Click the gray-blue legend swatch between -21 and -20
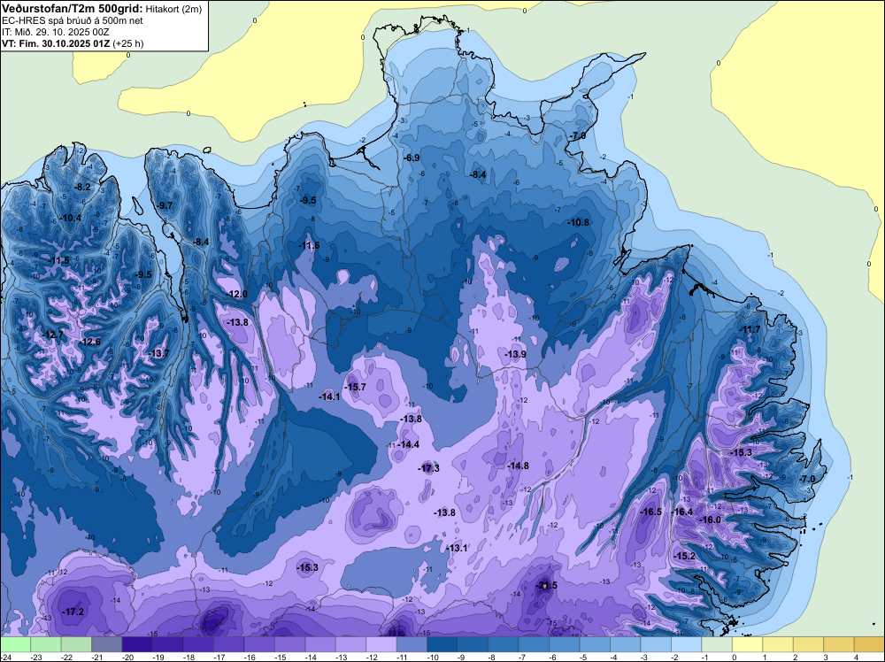Viewport: 885px width, 662px height. click(x=107, y=644)
